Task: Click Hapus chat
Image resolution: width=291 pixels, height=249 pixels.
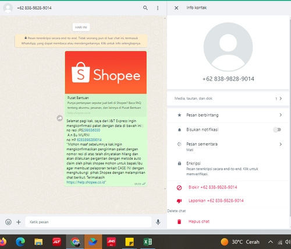Action: [199, 222]
